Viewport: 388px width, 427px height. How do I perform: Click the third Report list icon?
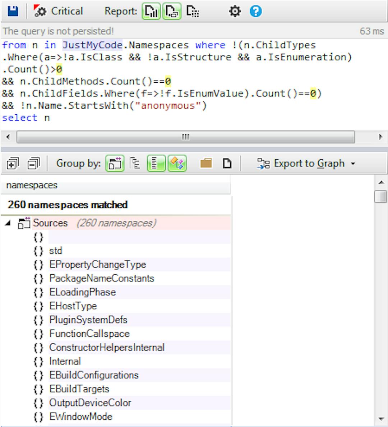[193, 12]
